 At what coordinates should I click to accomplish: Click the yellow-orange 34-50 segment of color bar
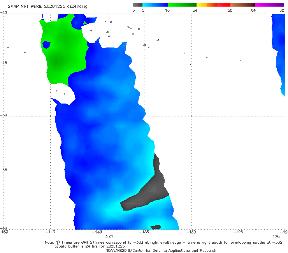click(213, 5)
